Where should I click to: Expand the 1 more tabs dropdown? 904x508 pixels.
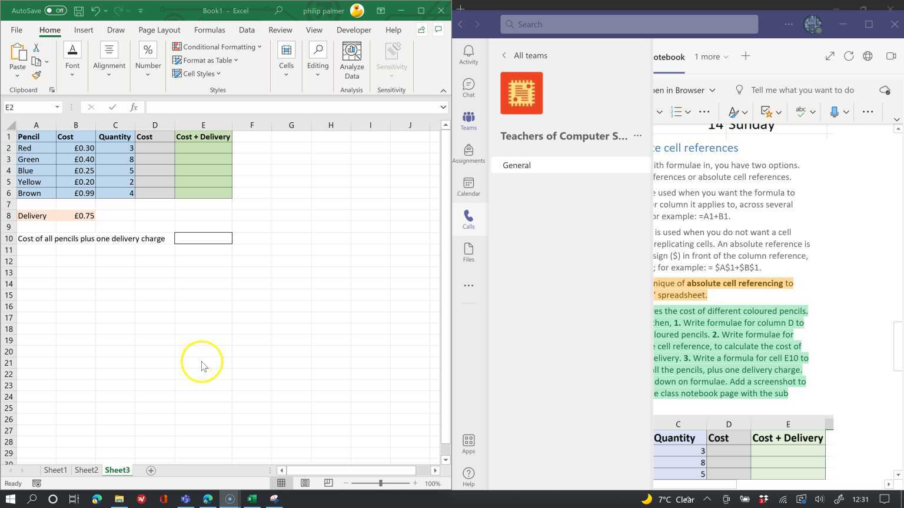coord(711,56)
